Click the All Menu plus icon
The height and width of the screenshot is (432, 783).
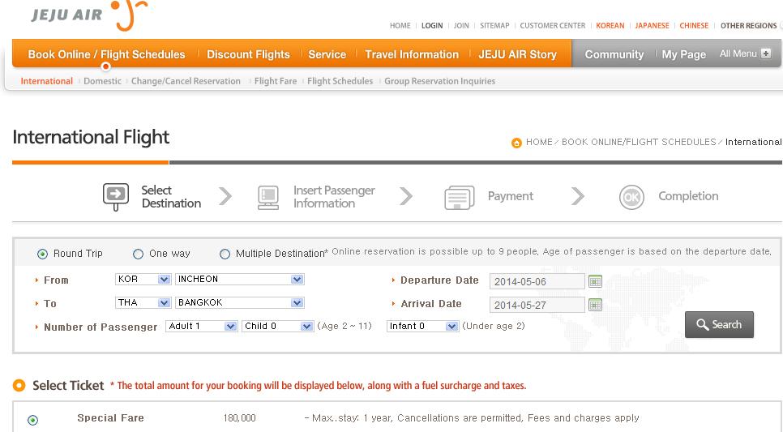tap(766, 53)
